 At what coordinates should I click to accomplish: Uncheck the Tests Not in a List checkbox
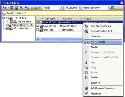point(7,25)
